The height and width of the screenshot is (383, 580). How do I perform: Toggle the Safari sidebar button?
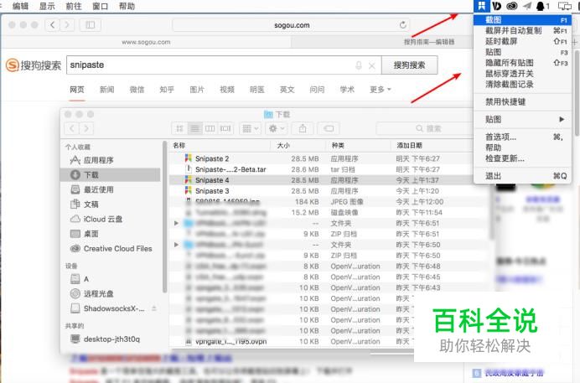91,25
